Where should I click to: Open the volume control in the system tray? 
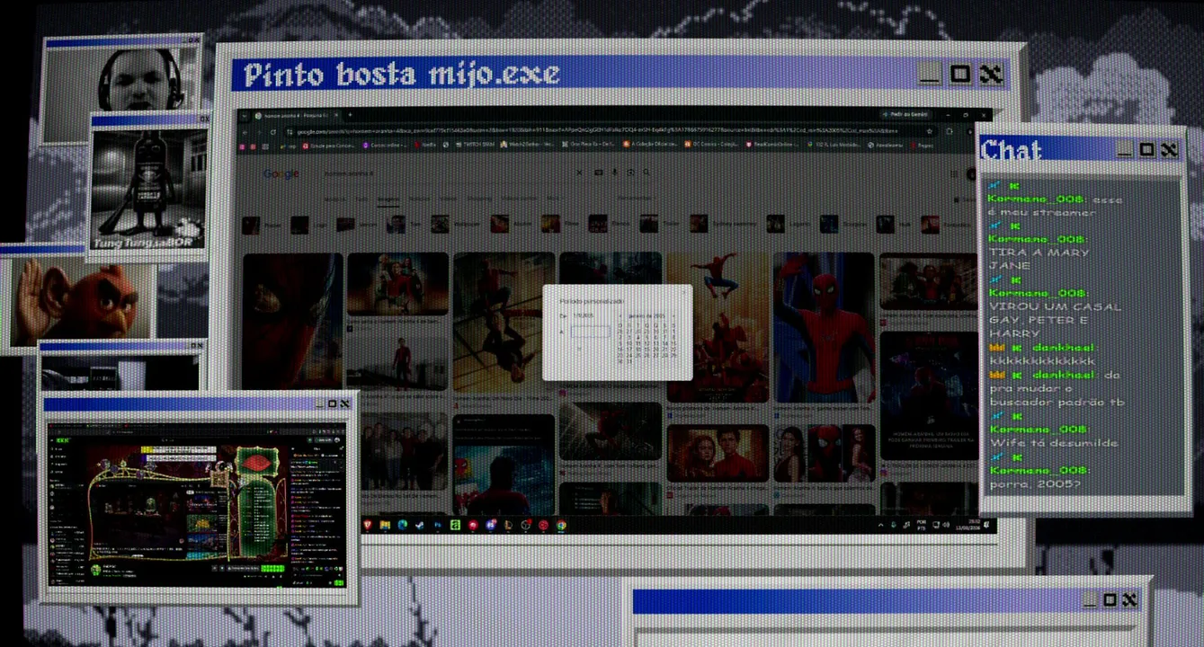point(944,525)
